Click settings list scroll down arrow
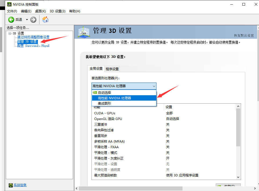The width and height of the screenshot is (259, 191). coord(238,177)
